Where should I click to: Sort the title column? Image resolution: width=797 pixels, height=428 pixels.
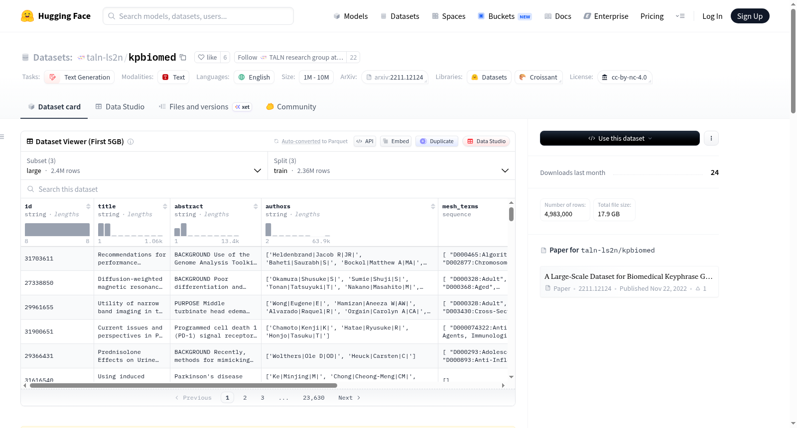(165, 206)
